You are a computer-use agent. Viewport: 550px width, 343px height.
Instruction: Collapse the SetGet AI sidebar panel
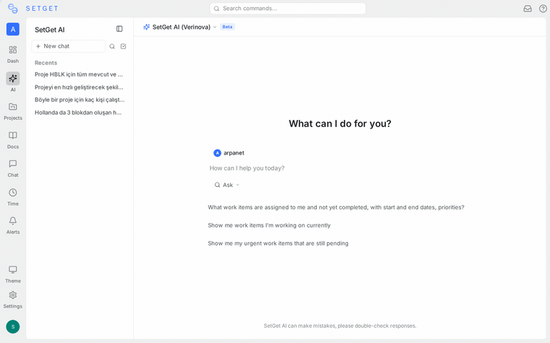tap(119, 29)
